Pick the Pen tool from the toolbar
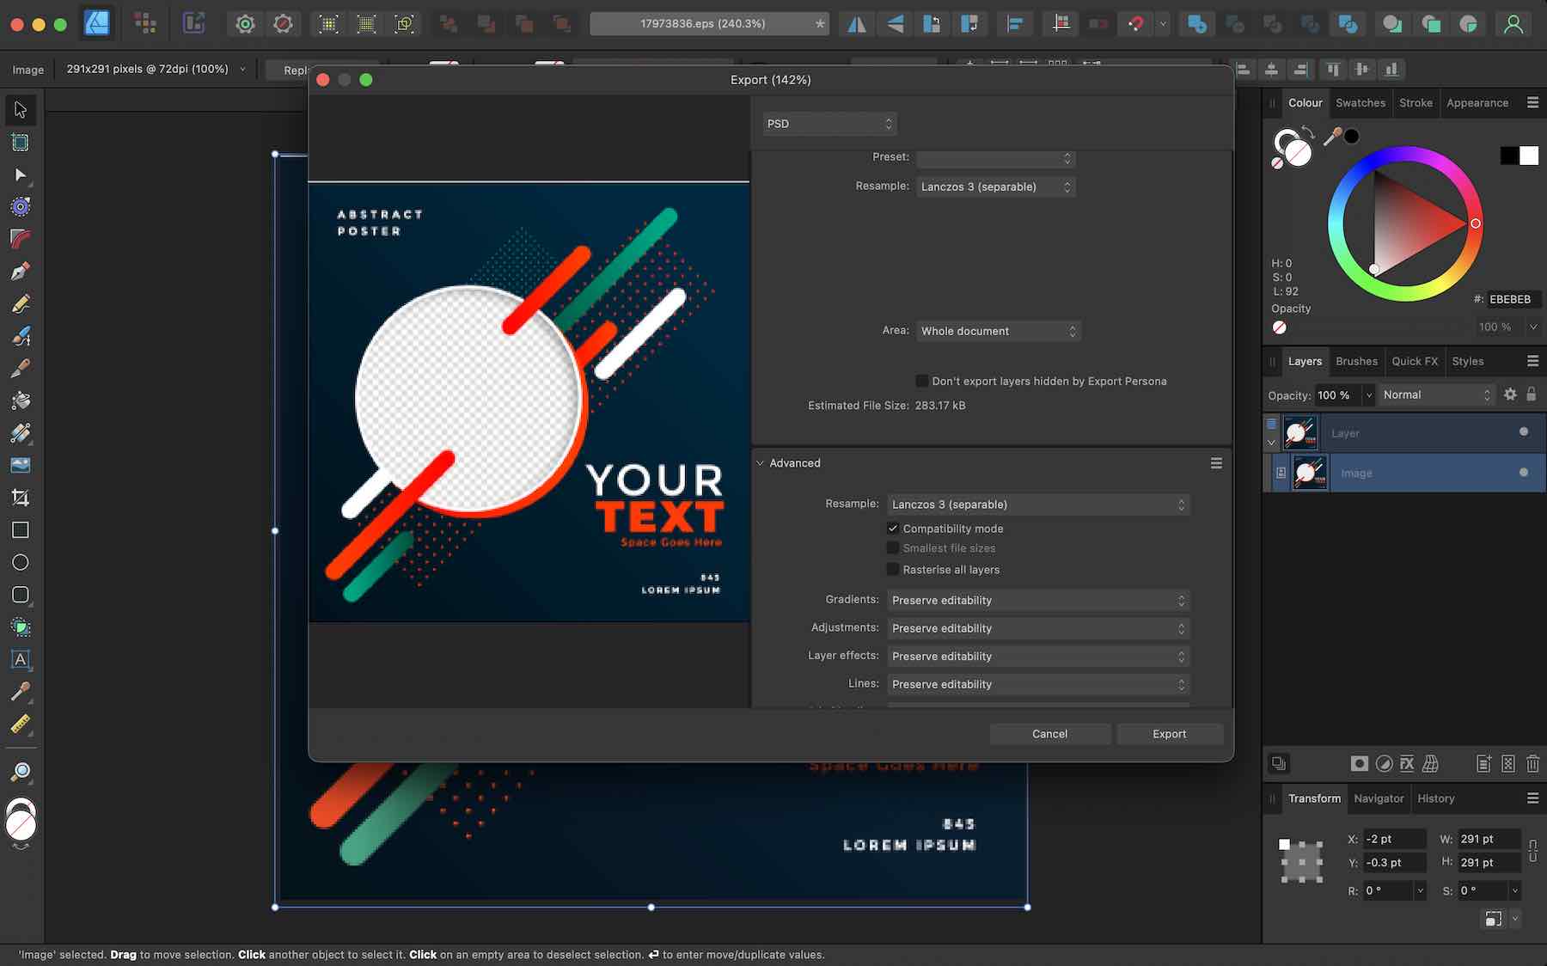This screenshot has height=966, width=1547. [x=20, y=271]
